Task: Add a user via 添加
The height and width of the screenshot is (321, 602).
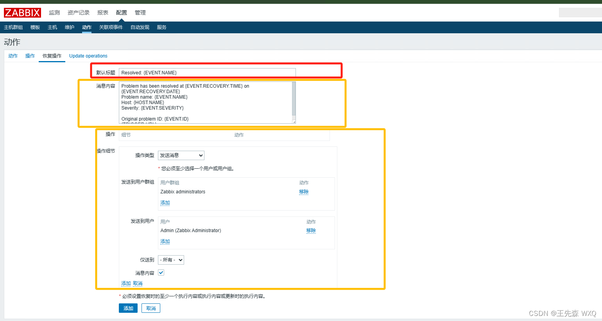Action: [165, 242]
